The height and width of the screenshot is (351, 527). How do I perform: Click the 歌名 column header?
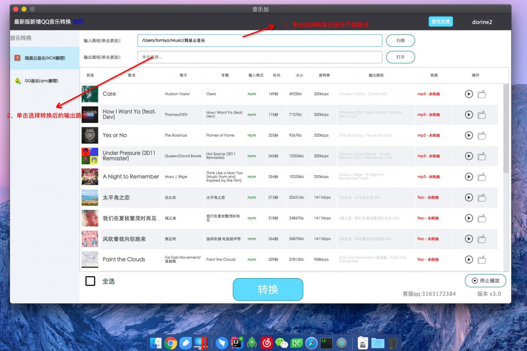[x=132, y=75]
